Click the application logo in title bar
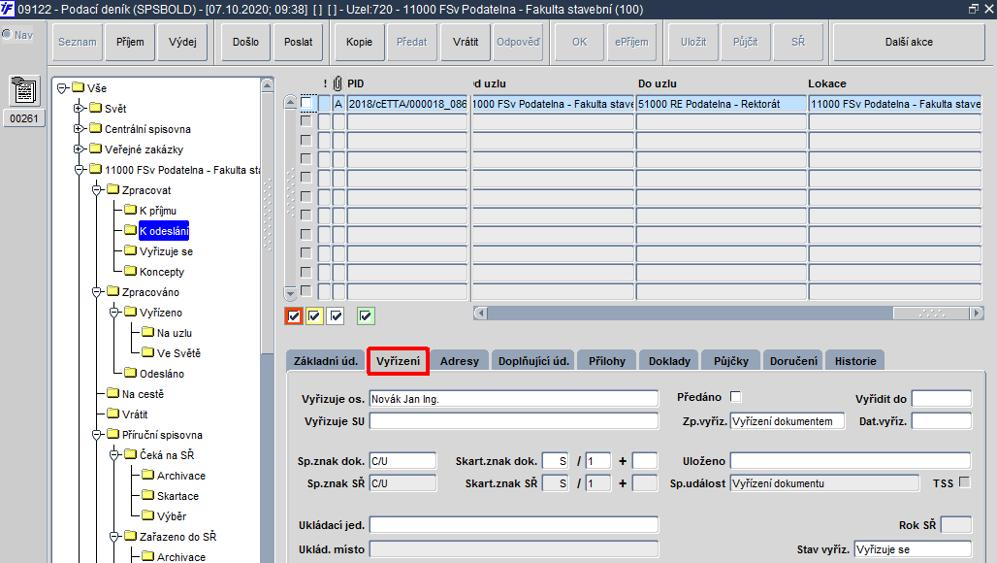997x563 pixels. 8,9
